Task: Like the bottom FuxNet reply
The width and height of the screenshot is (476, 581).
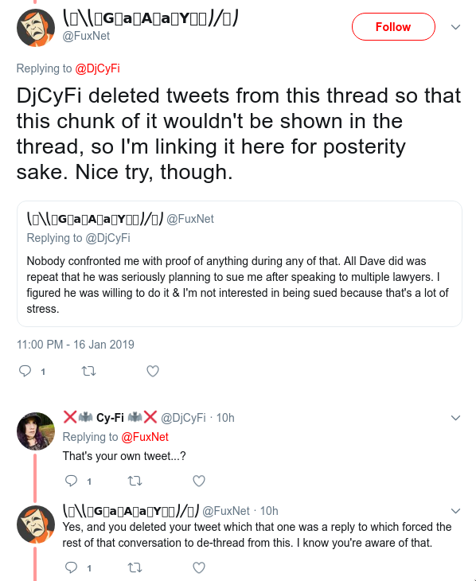Action: 199,567
